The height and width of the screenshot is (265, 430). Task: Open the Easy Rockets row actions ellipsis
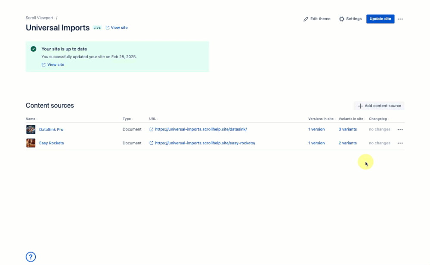[400, 143]
